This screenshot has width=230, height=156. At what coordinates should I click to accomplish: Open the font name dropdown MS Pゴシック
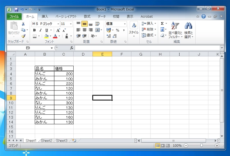[58, 24]
